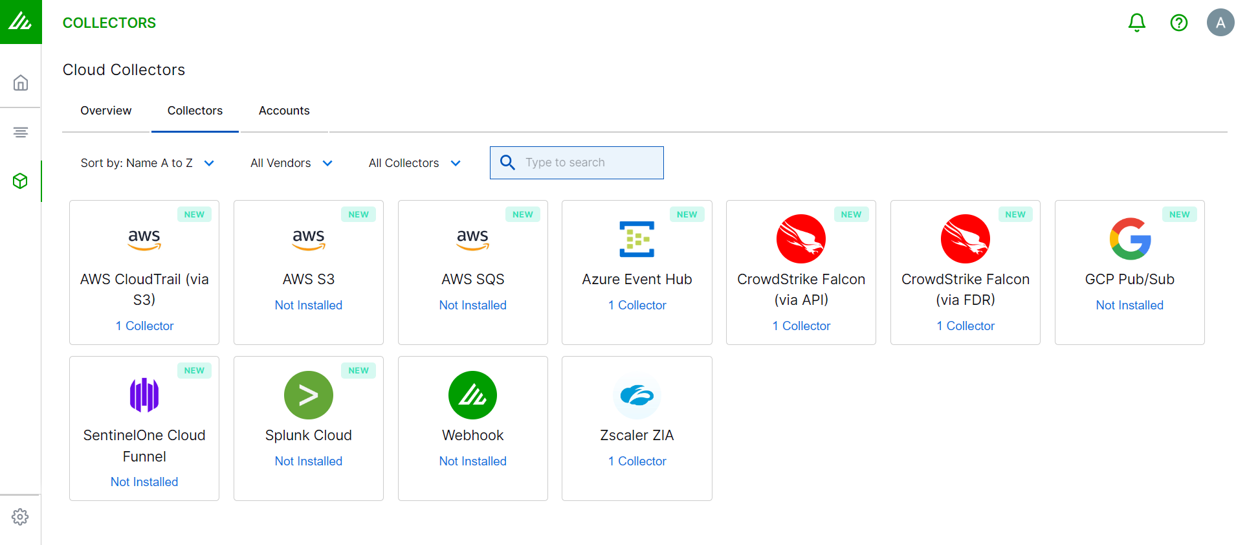Click the AWS logo on the AWS S3 card
This screenshot has width=1236, height=545.
(x=309, y=239)
